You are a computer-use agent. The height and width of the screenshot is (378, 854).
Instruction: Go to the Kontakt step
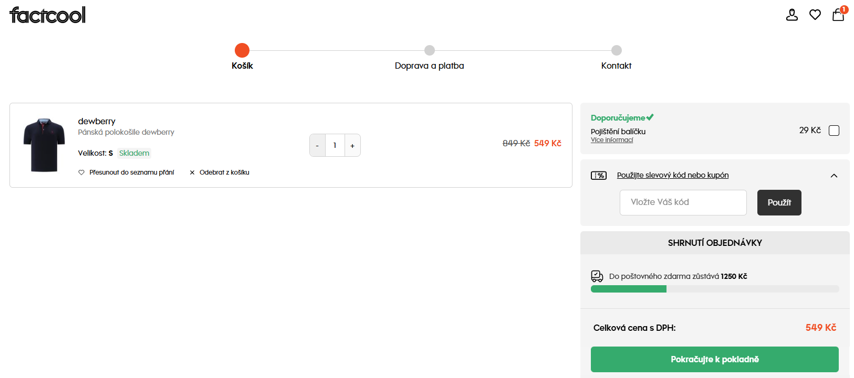(x=617, y=51)
